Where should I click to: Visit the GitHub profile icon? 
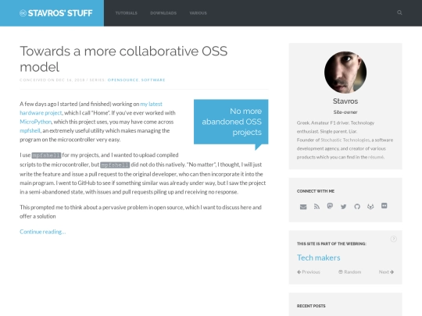(x=357, y=206)
